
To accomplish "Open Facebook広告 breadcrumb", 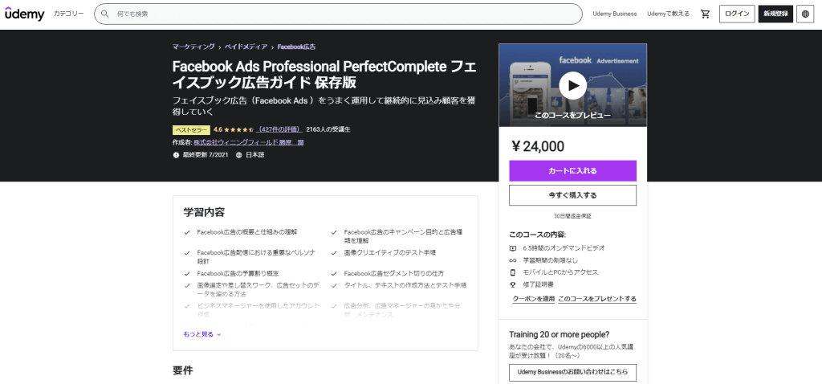I will tap(296, 47).
